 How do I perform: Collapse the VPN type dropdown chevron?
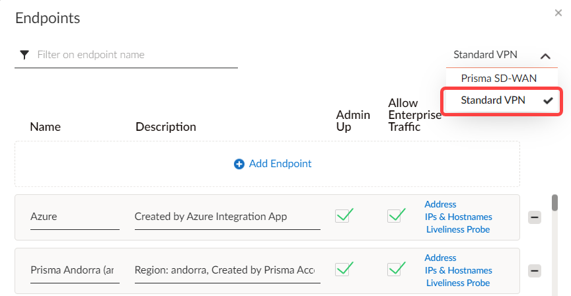coord(545,56)
